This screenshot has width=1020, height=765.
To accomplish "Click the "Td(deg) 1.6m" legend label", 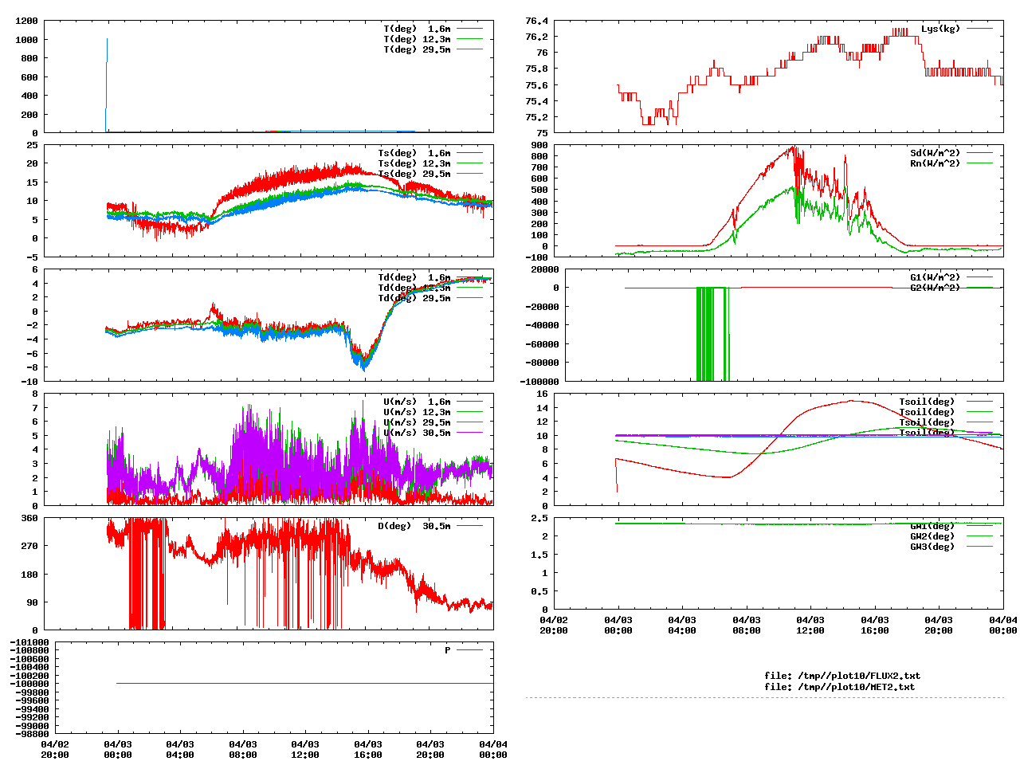I will coord(414,277).
